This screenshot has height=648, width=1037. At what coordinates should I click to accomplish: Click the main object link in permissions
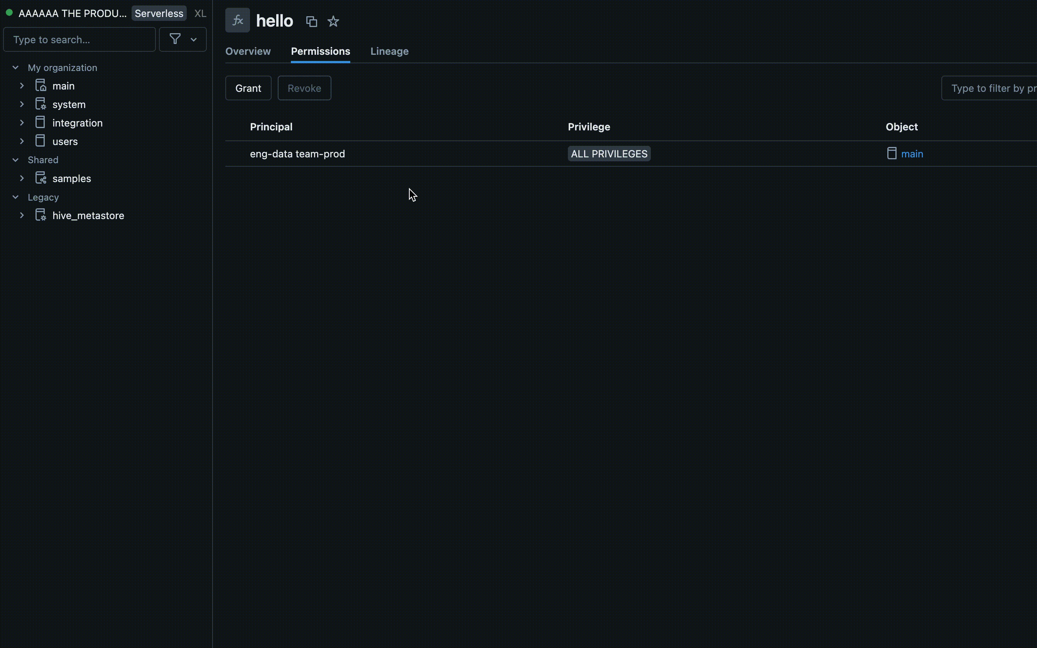point(912,153)
